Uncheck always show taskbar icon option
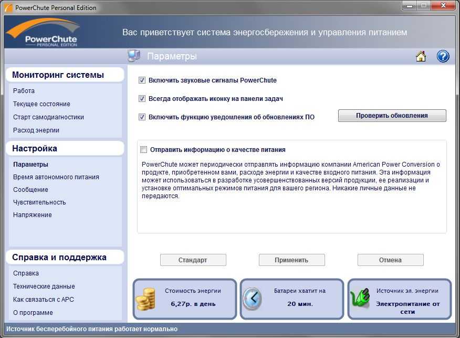This screenshot has width=460, height=338. [x=141, y=98]
